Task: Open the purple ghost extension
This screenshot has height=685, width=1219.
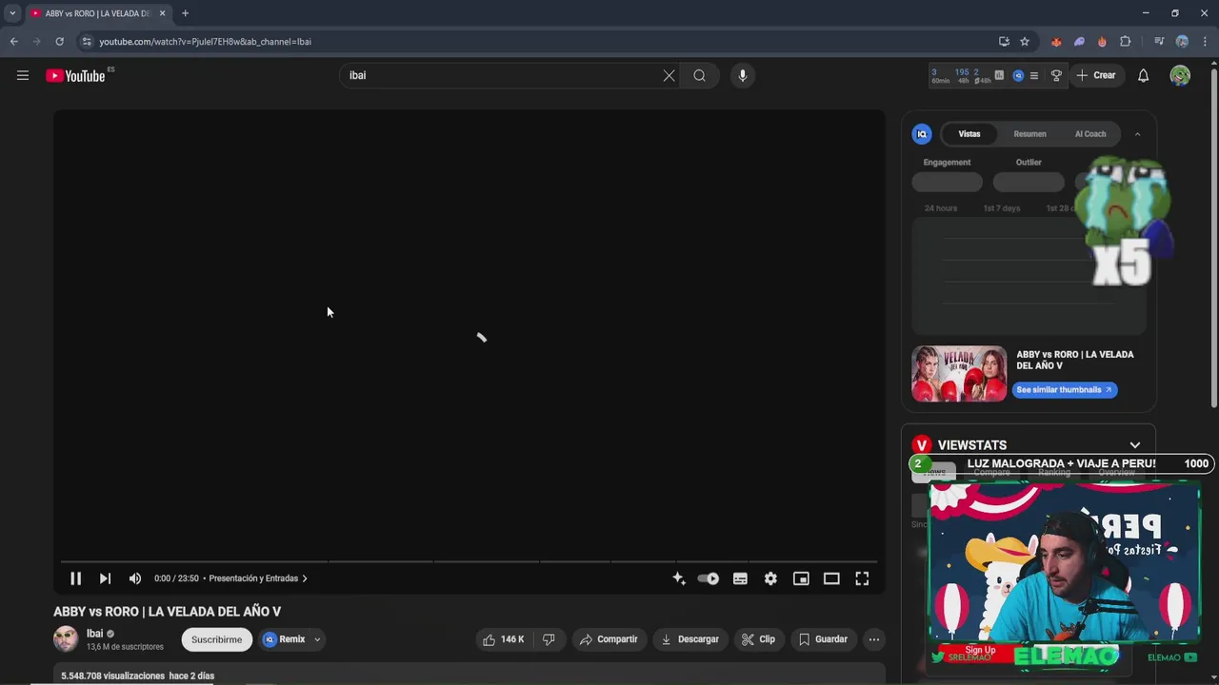Action: [1079, 42]
